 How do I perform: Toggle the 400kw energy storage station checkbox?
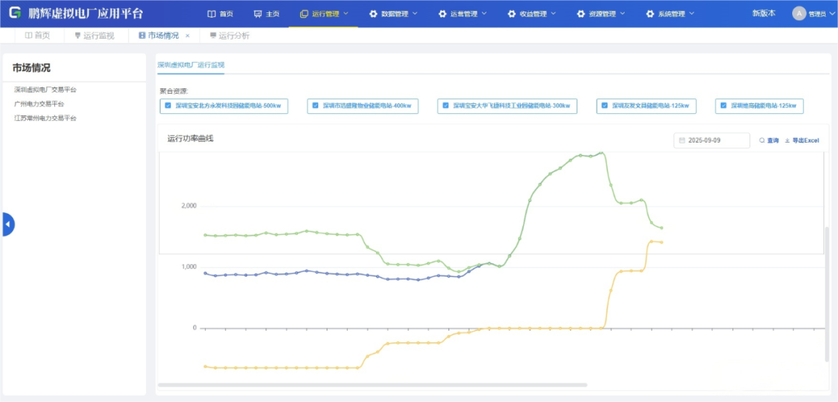(x=315, y=105)
